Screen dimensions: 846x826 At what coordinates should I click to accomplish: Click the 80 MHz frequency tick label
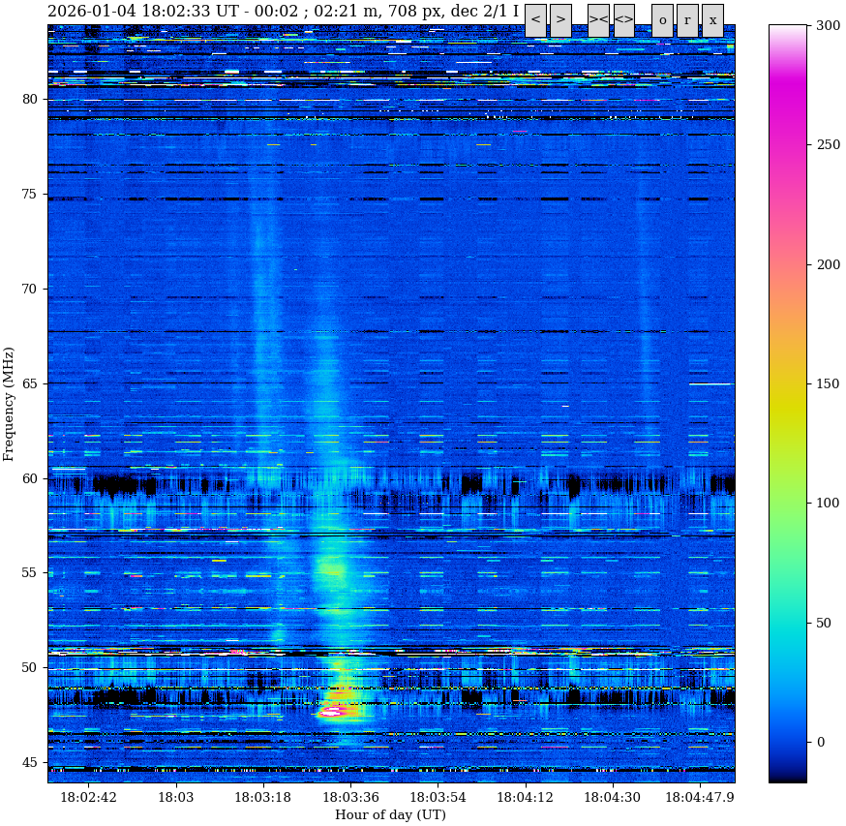tap(28, 99)
